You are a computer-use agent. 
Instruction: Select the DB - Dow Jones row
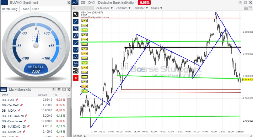pos(34,121)
